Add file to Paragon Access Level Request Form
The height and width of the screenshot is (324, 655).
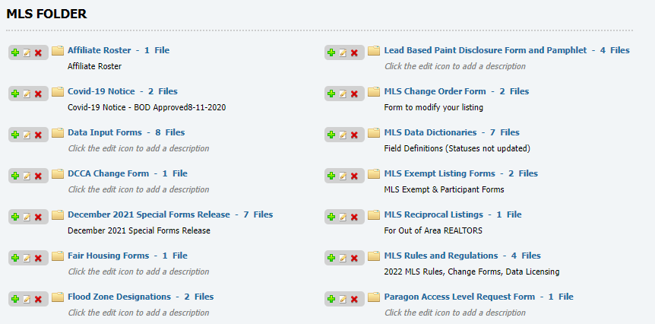point(331,299)
